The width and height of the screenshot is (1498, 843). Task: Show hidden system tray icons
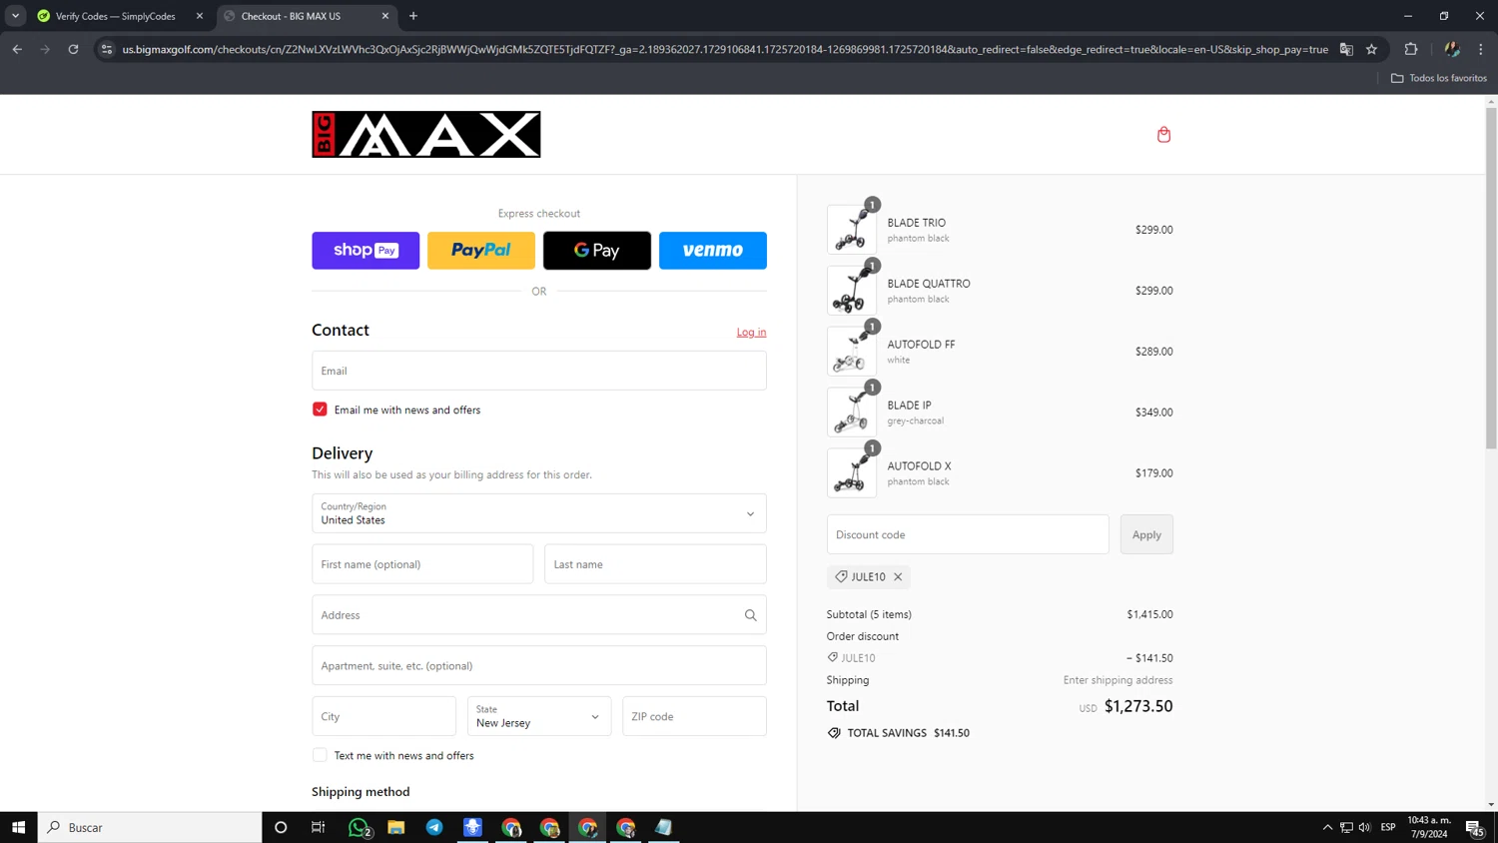click(x=1327, y=827)
